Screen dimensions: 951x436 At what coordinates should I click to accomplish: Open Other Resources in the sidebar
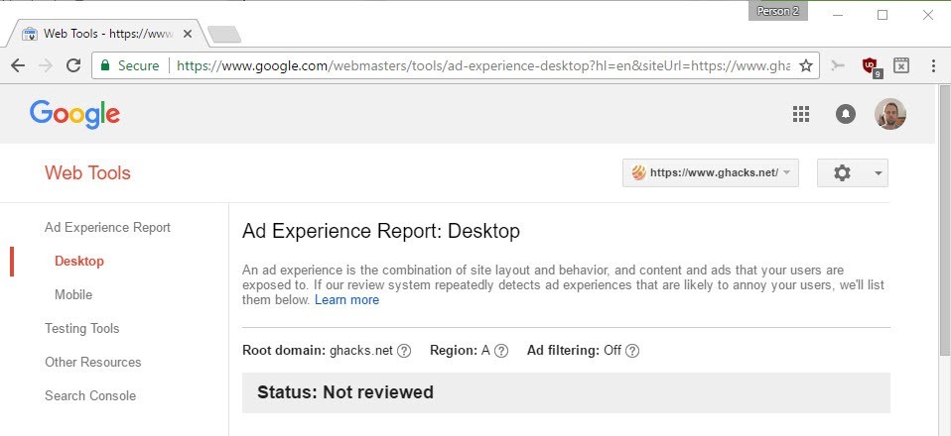click(x=92, y=362)
